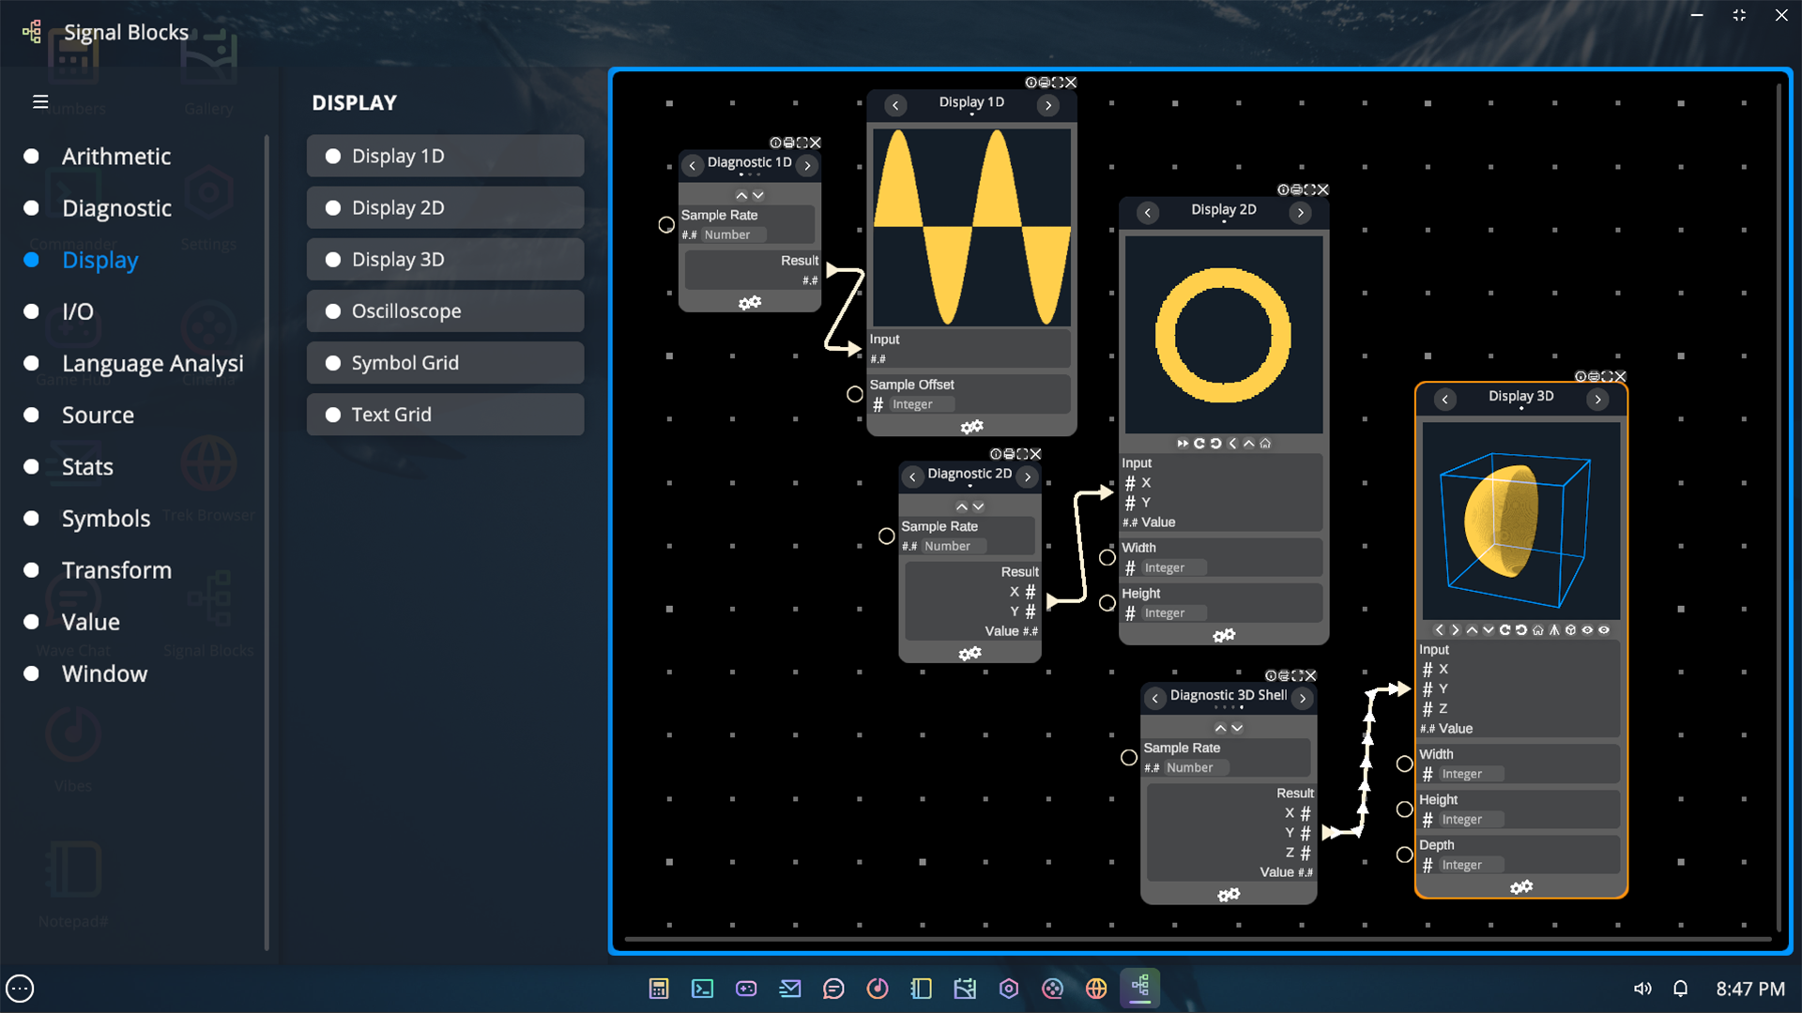Toggle Sample Rate input port on Diagnostic 1D
The image size is (1802, 1013).
click(666, 225)
